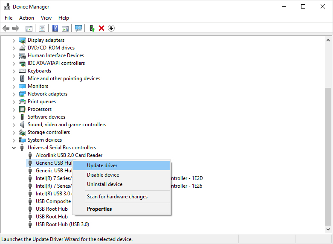This screenshot has width=333, height=244.
Task: Open the View menu
Action: 46,18
